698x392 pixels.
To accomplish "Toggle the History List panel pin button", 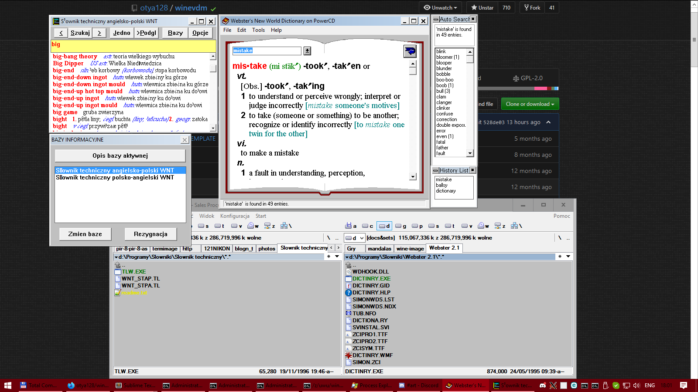I will pos(473,170).
